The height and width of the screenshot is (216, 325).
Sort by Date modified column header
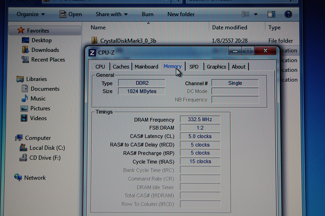tap(230, 28)
